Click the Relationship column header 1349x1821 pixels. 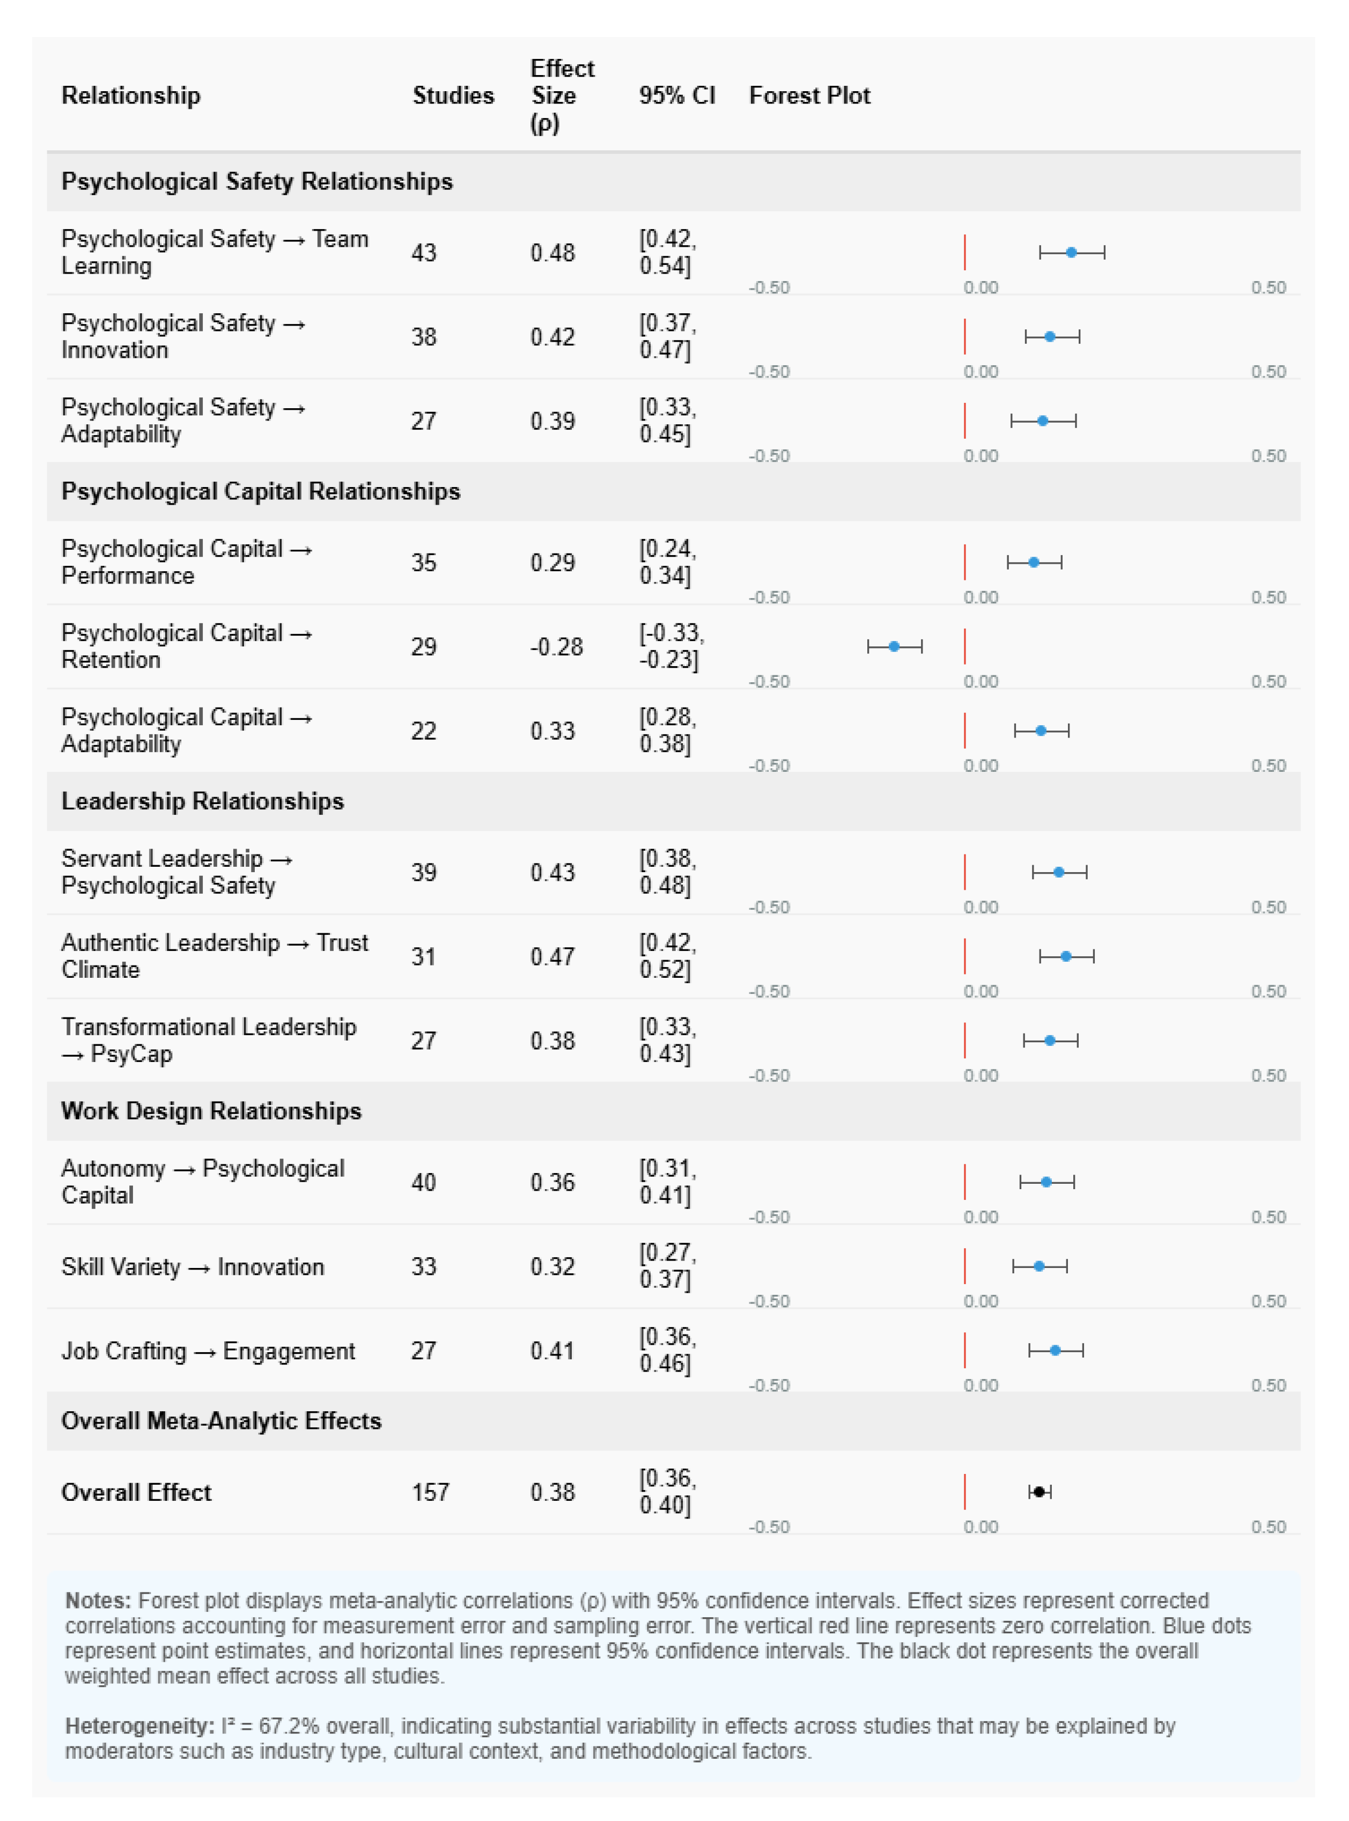point(131,95)
